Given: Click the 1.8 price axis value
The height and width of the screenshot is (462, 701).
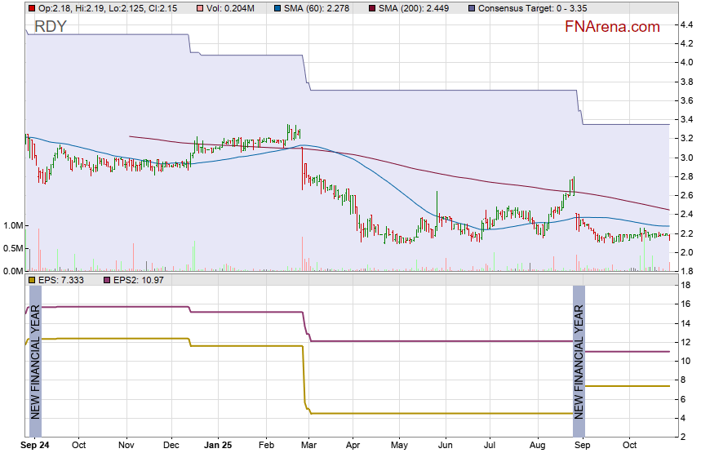Looking at the screenshot, I should [x=686, y=271].
